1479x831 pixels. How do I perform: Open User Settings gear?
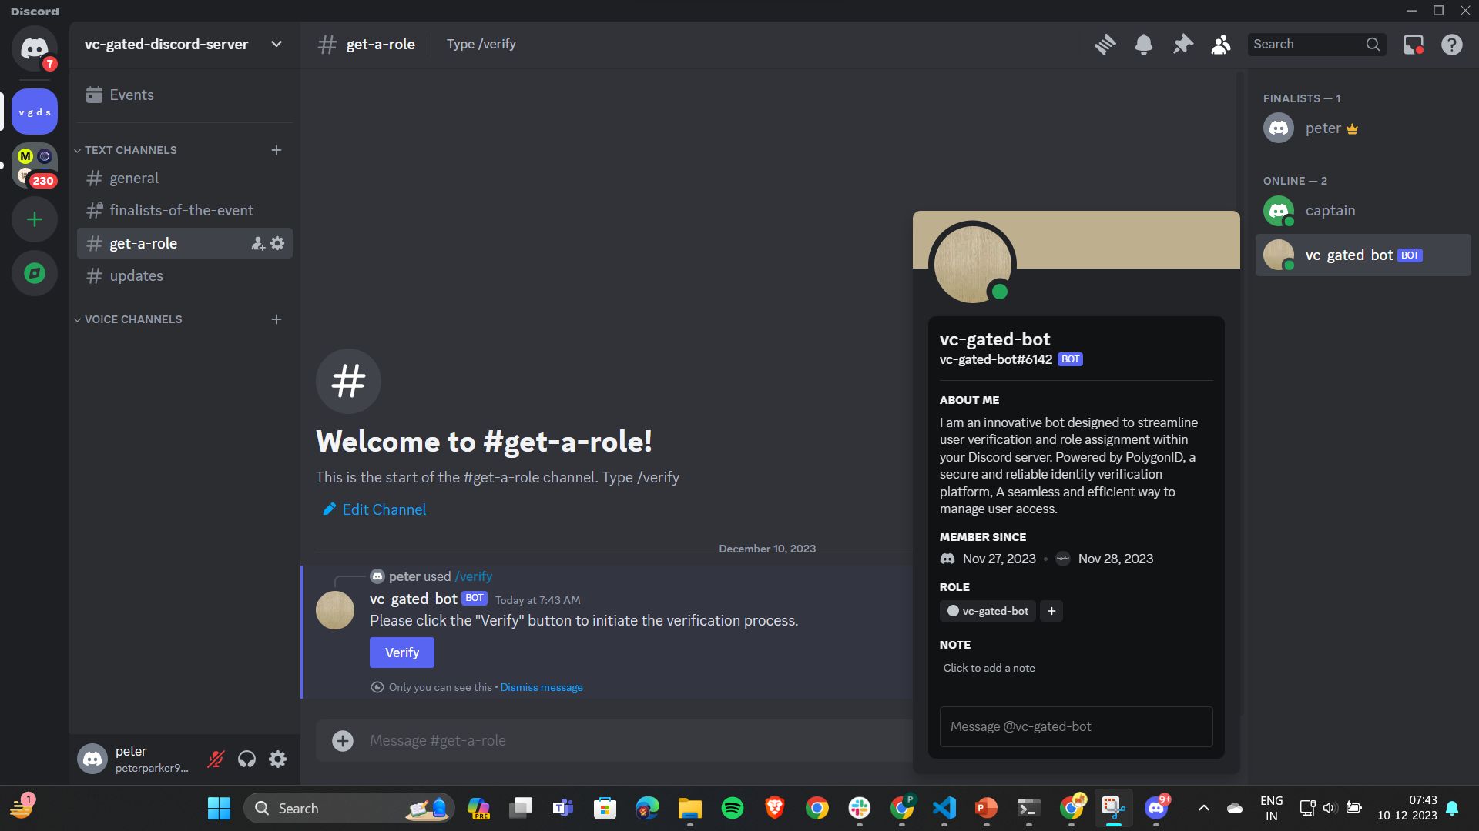pyautogui.click(x=277, y=759)
